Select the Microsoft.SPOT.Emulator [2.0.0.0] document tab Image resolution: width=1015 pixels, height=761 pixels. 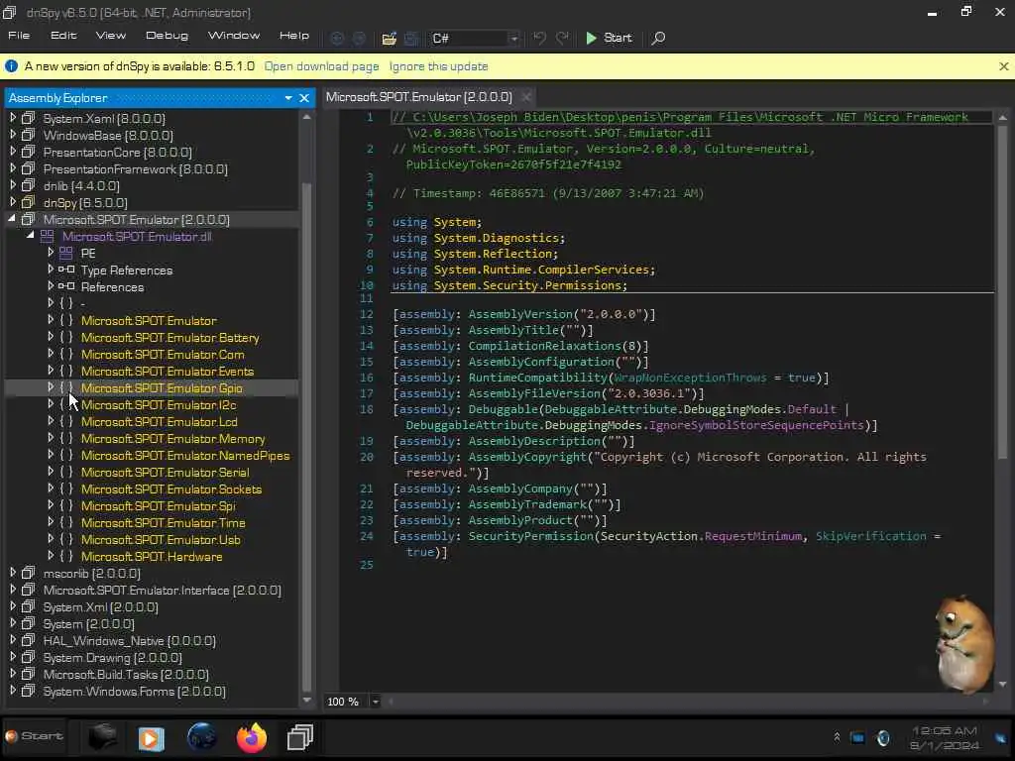pos(419,97)
